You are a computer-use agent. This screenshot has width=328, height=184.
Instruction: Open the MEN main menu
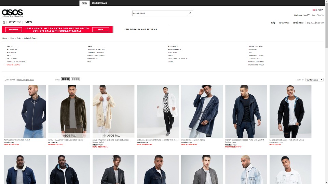[29, 22]
